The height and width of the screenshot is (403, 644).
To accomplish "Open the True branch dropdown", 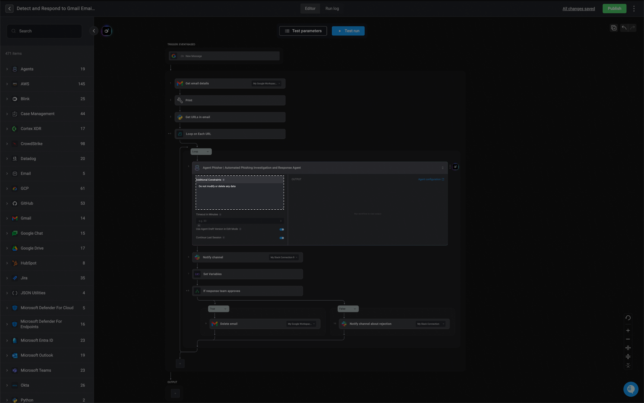I will point(218,309).
